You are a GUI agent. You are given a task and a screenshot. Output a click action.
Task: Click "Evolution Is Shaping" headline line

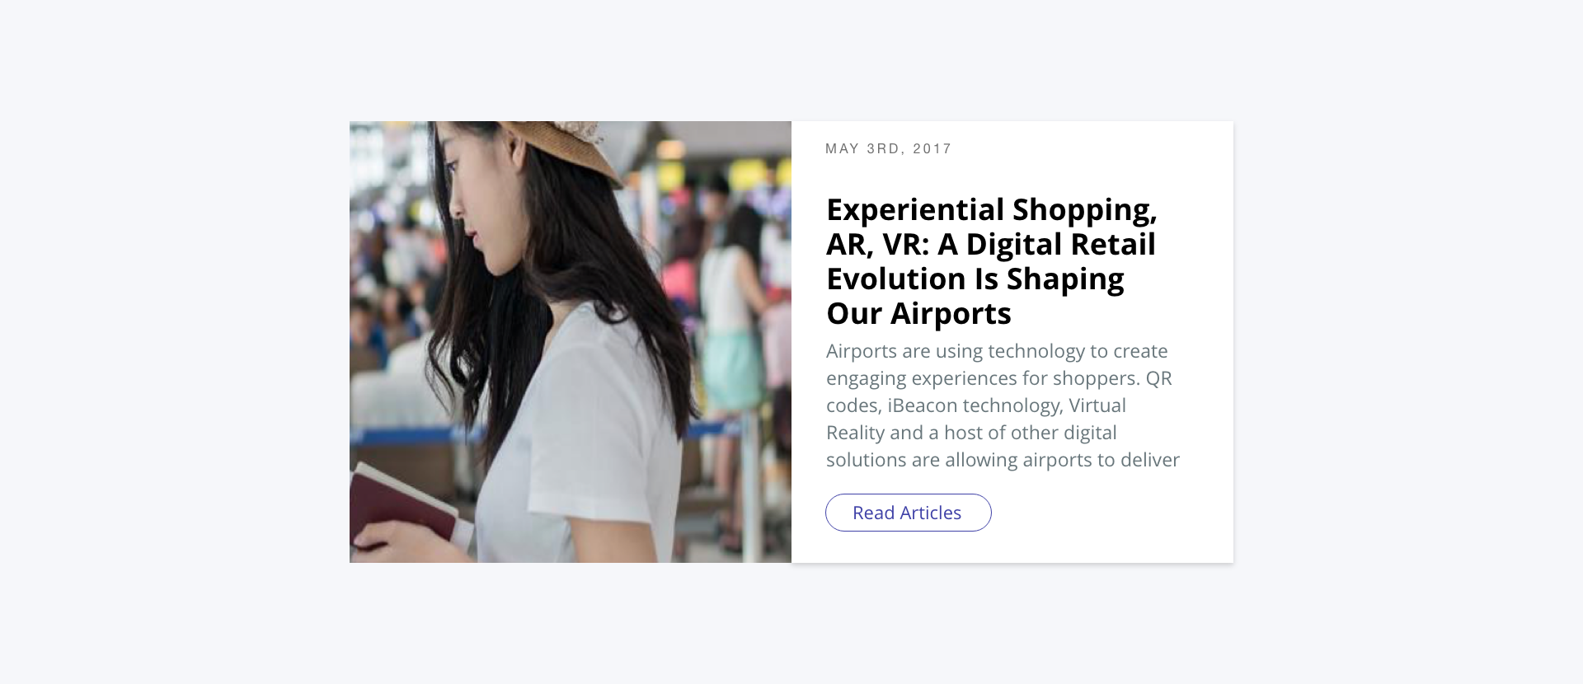[x=975, y=279]
